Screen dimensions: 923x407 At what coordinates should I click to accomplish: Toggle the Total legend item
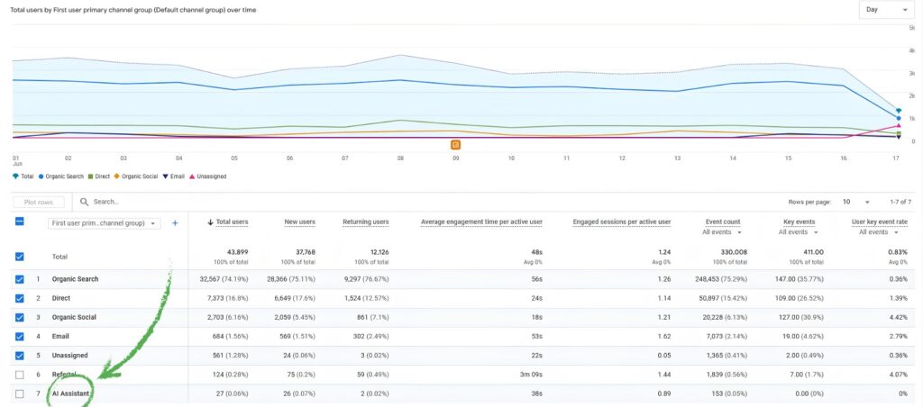click(x=23, y=176)
